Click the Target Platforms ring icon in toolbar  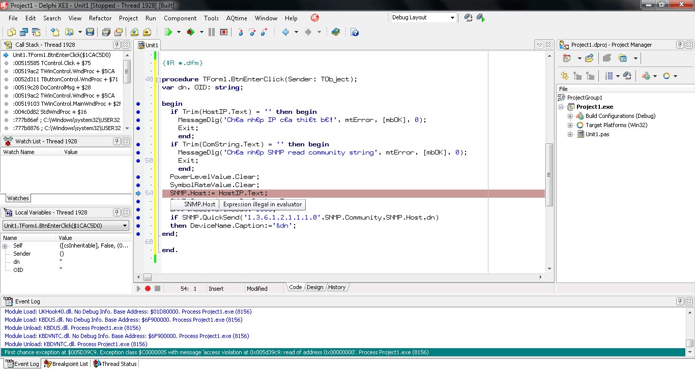(667, 76)
